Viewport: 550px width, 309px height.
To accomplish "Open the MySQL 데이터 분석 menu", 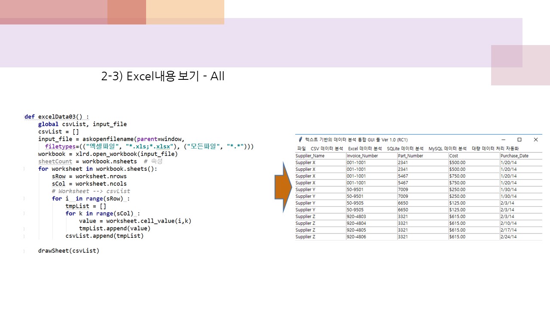I will click(x=447, y=148).
